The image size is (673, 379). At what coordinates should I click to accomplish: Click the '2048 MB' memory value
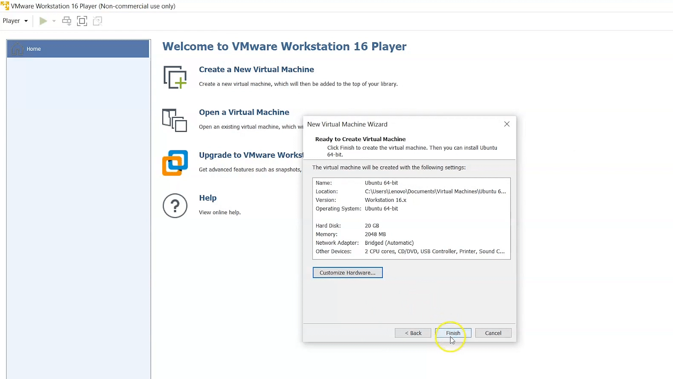point(375,235)
